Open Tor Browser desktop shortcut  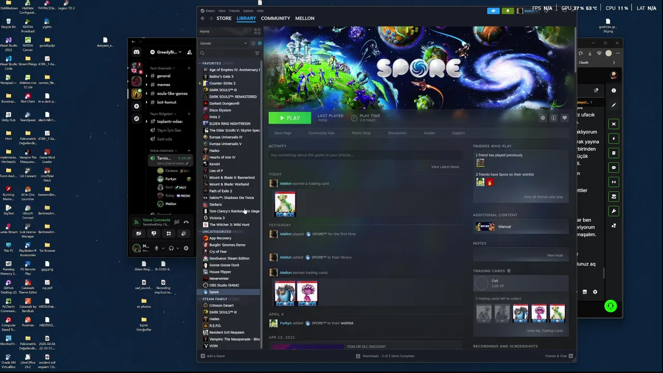(47, 247)
